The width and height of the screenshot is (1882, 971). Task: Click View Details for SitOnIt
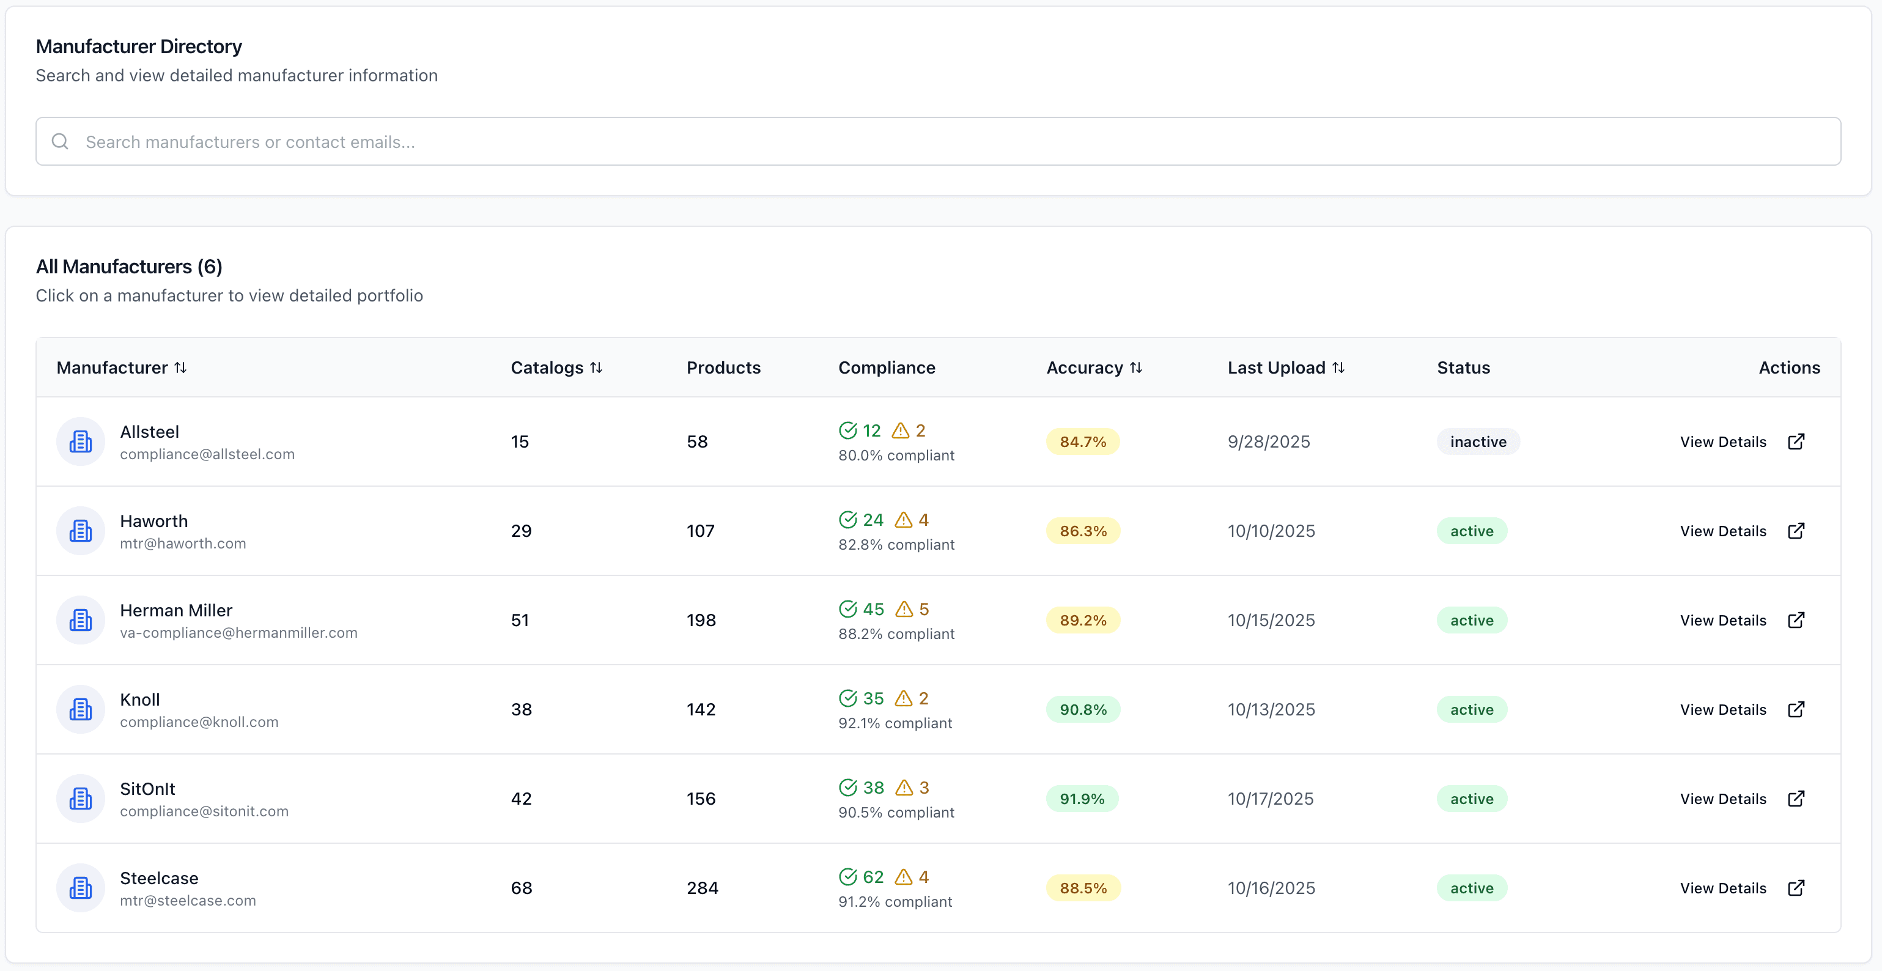(1723, 799)
